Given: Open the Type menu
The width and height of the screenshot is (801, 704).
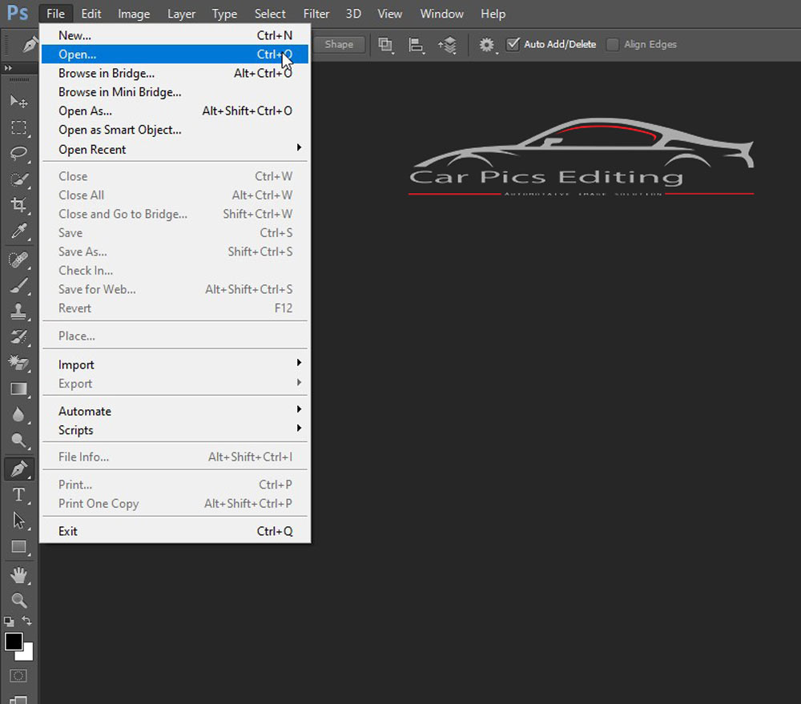Looking at the screenshot, I should (225, 14).
